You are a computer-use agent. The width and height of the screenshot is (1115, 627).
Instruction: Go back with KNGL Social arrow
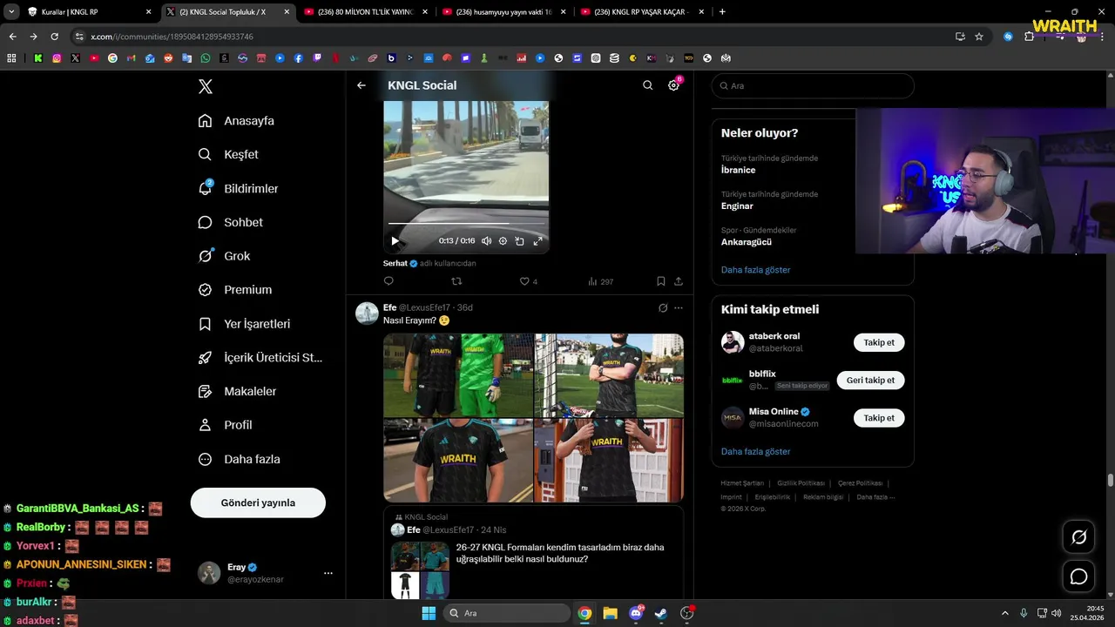click(362, 85)
